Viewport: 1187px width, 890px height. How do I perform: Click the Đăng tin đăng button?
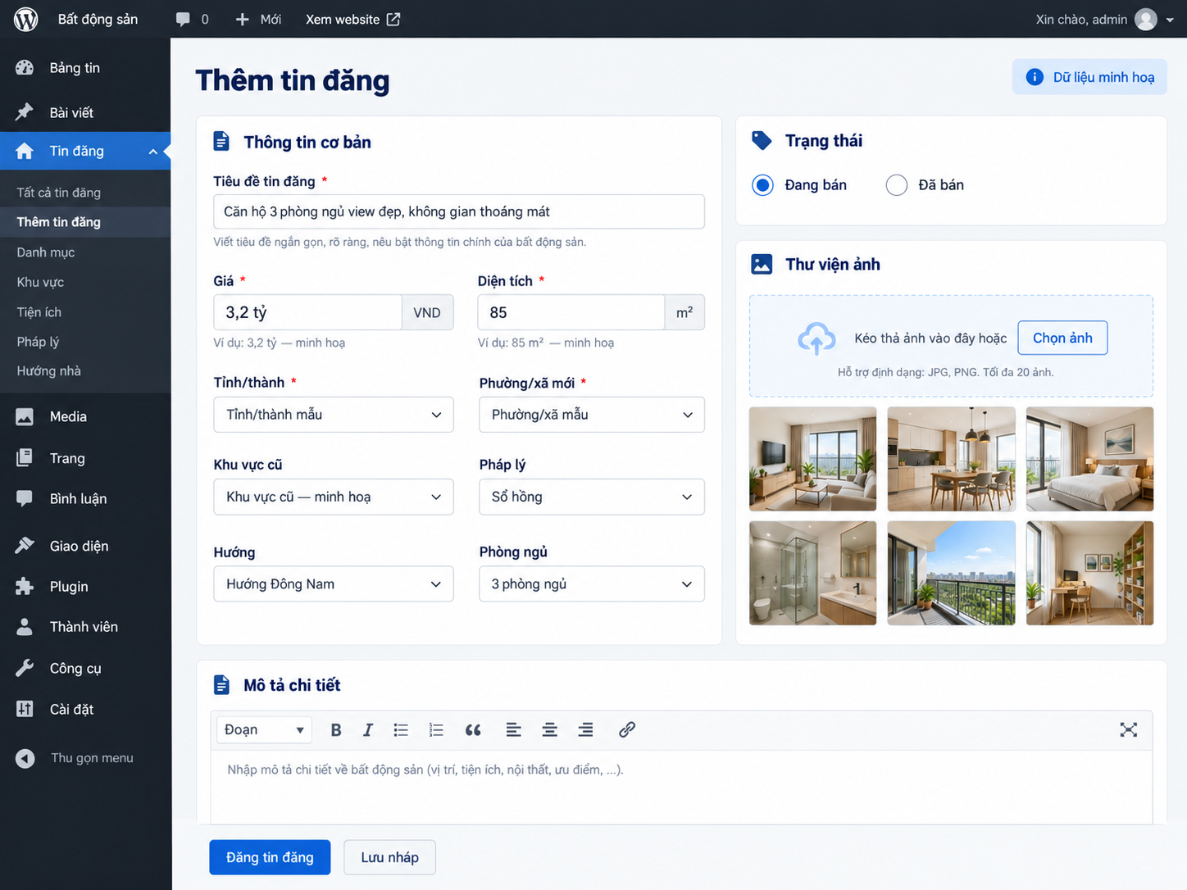point(270,857)
